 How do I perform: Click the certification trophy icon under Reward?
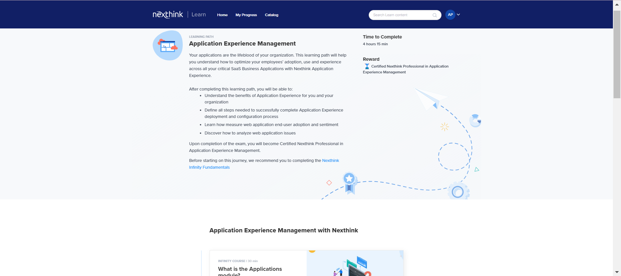(x=367, y=66)
